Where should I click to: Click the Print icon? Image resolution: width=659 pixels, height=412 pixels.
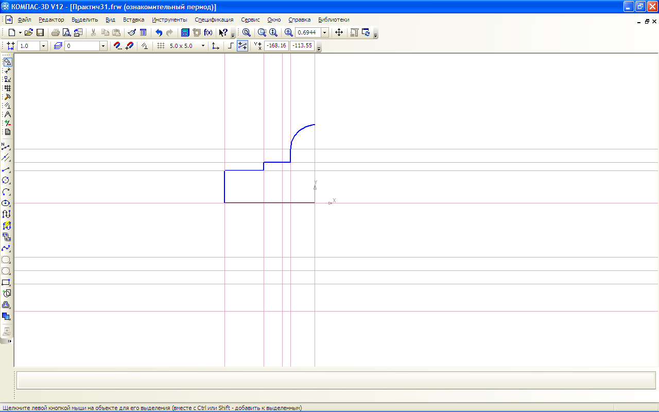(55, 32)
